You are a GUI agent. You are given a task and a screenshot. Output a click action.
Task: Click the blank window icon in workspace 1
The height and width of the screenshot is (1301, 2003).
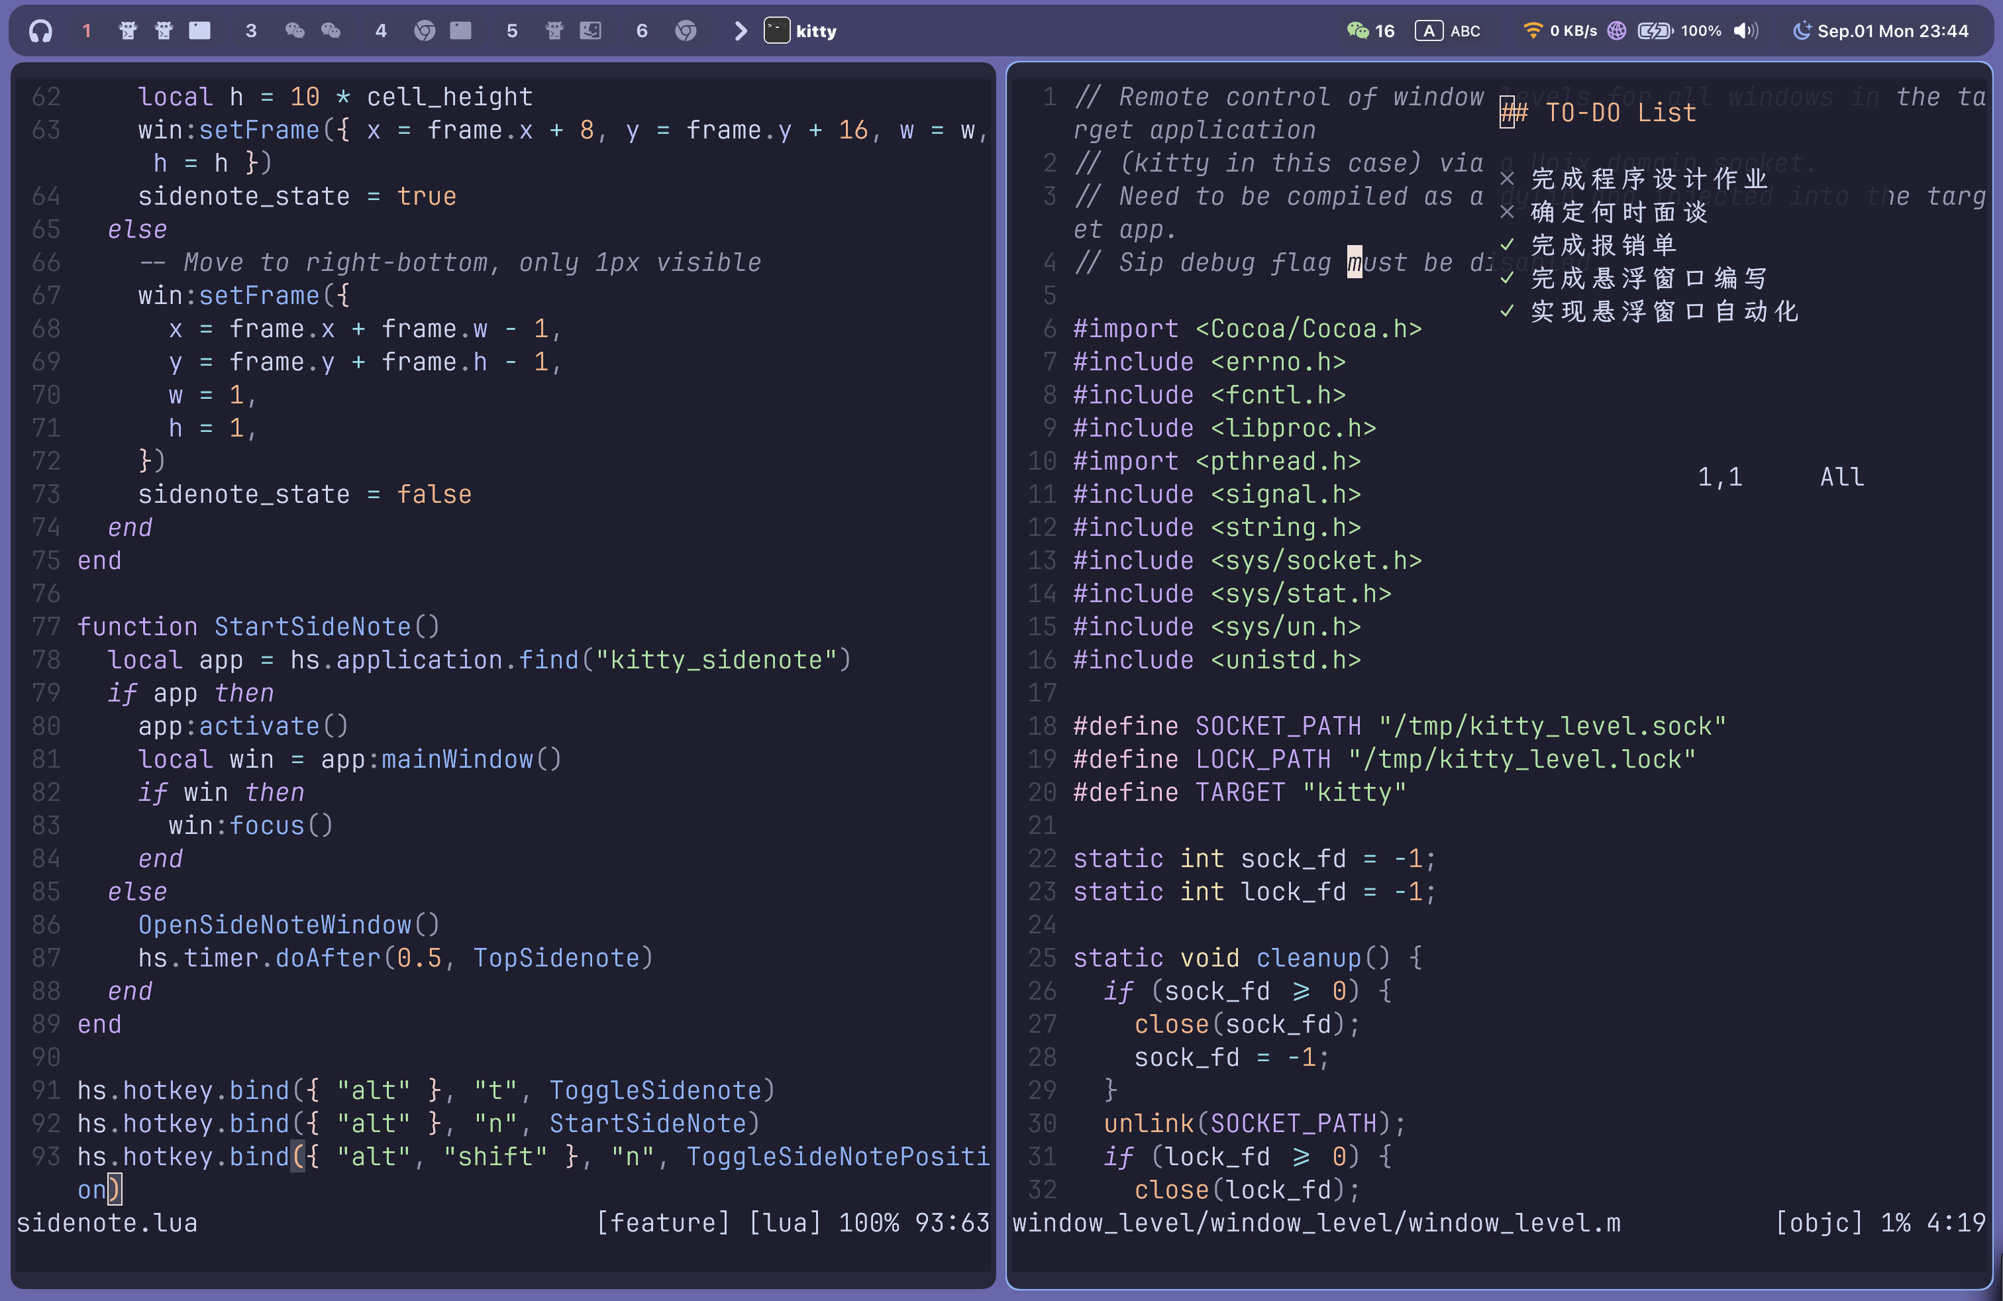point(199,31)
